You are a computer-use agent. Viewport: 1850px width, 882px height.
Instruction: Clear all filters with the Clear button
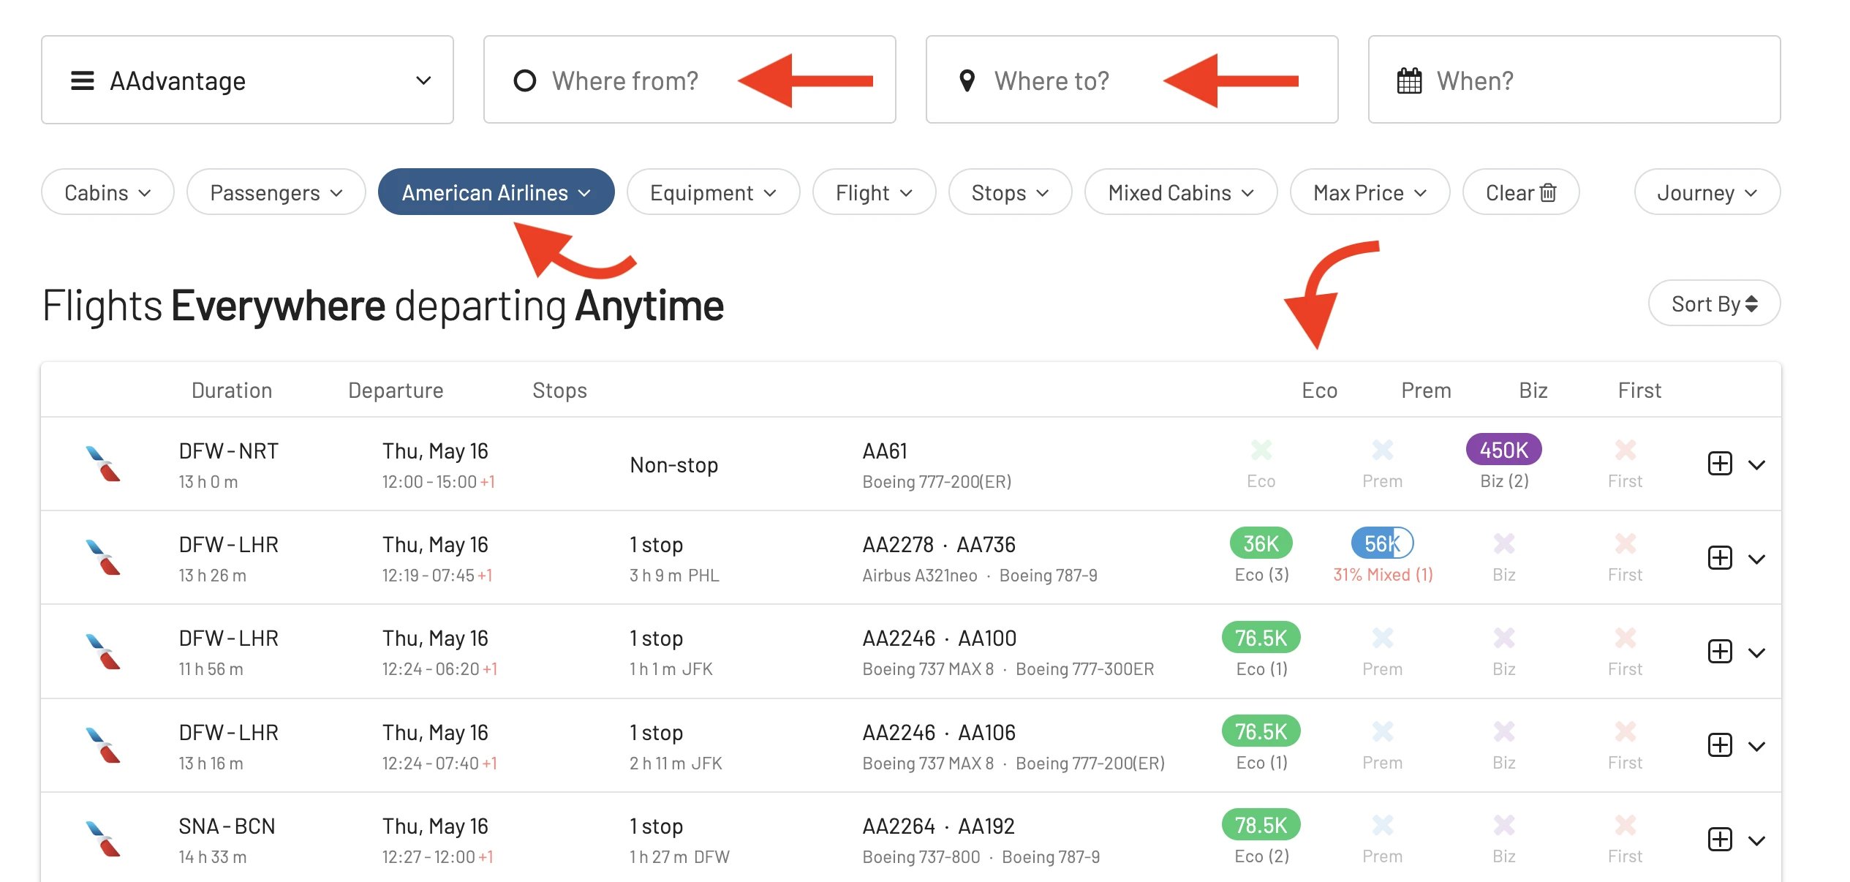tap(1521, 192)
